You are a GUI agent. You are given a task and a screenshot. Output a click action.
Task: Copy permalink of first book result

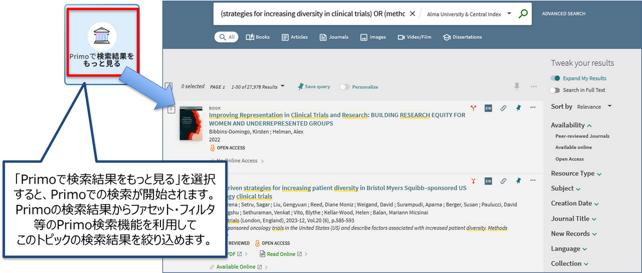pyautogui.click(x=503, y=108)
